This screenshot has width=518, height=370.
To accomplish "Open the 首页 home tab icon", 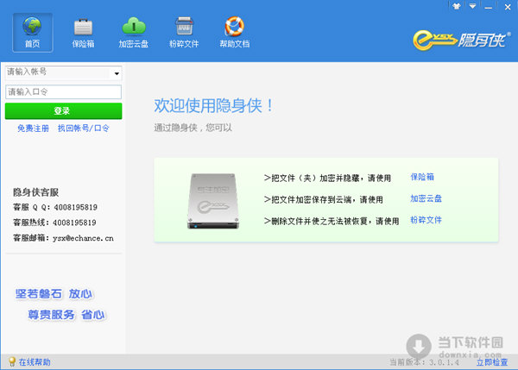I will tap(32, 28).
